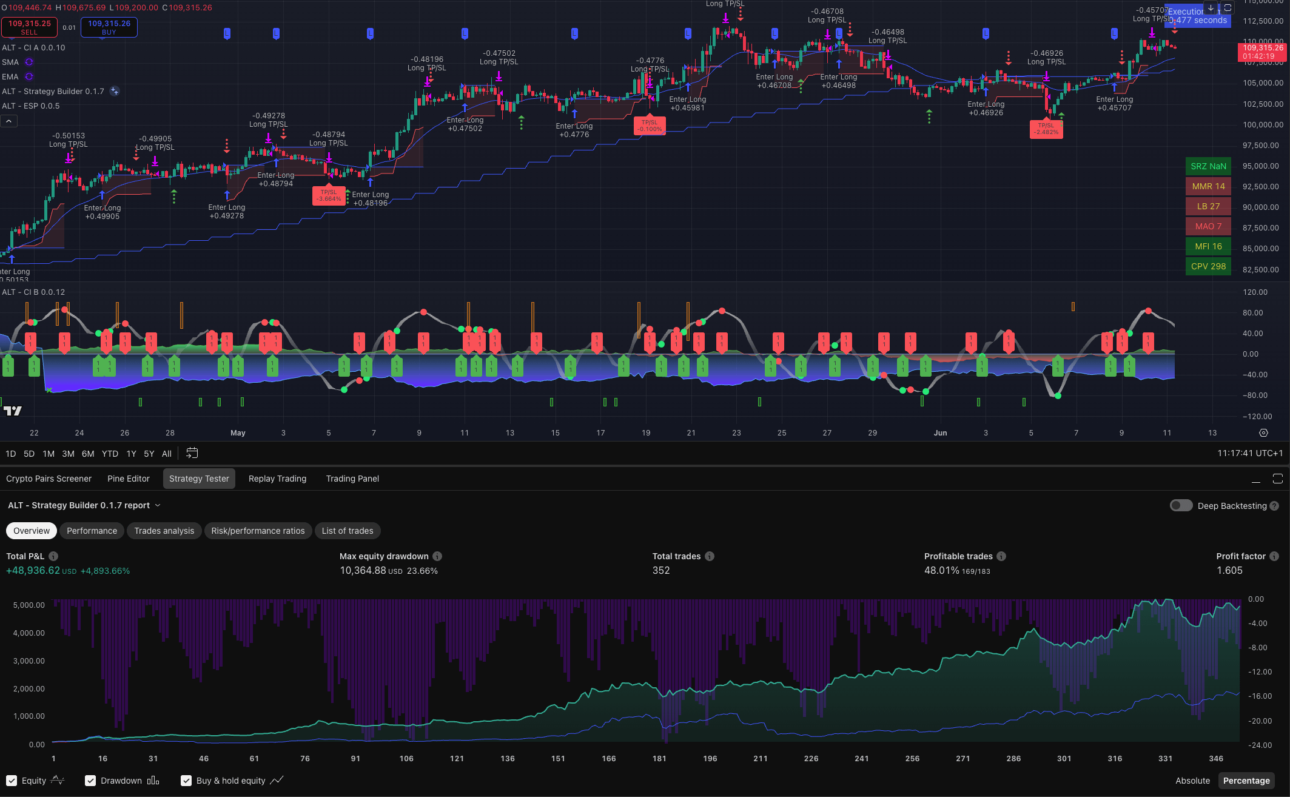Switch to the Pine Editor tab
1290x797 pixels.
pyautogui.click(x=128, y=479)
